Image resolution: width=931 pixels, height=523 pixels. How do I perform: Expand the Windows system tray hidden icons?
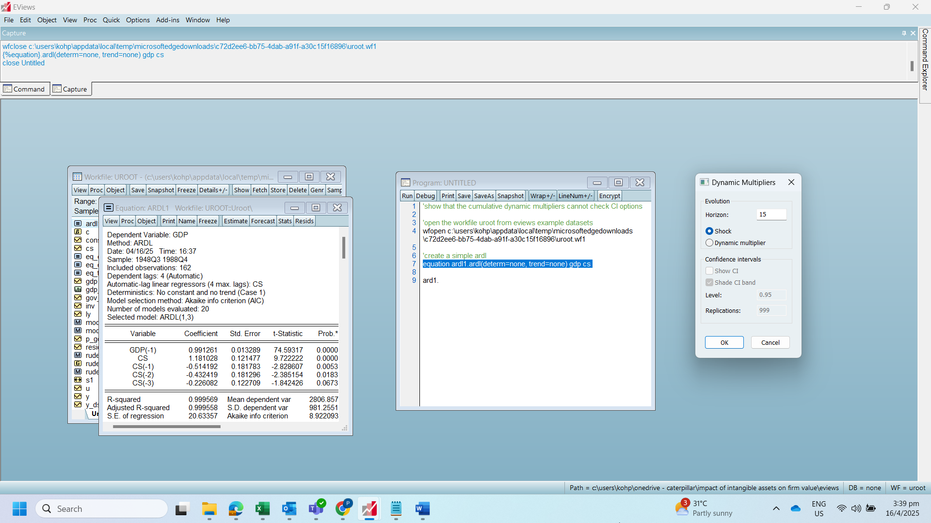coord(776,508)
